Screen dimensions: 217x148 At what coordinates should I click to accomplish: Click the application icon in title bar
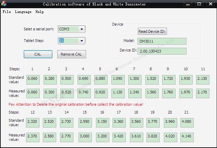pyautogui.click(x=4, y=4)
